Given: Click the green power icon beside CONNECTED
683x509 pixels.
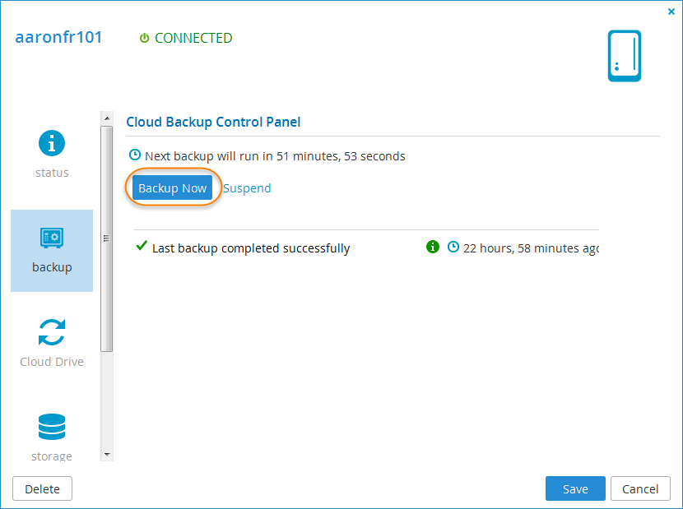Looking at the screenshot, I should 144,38.
